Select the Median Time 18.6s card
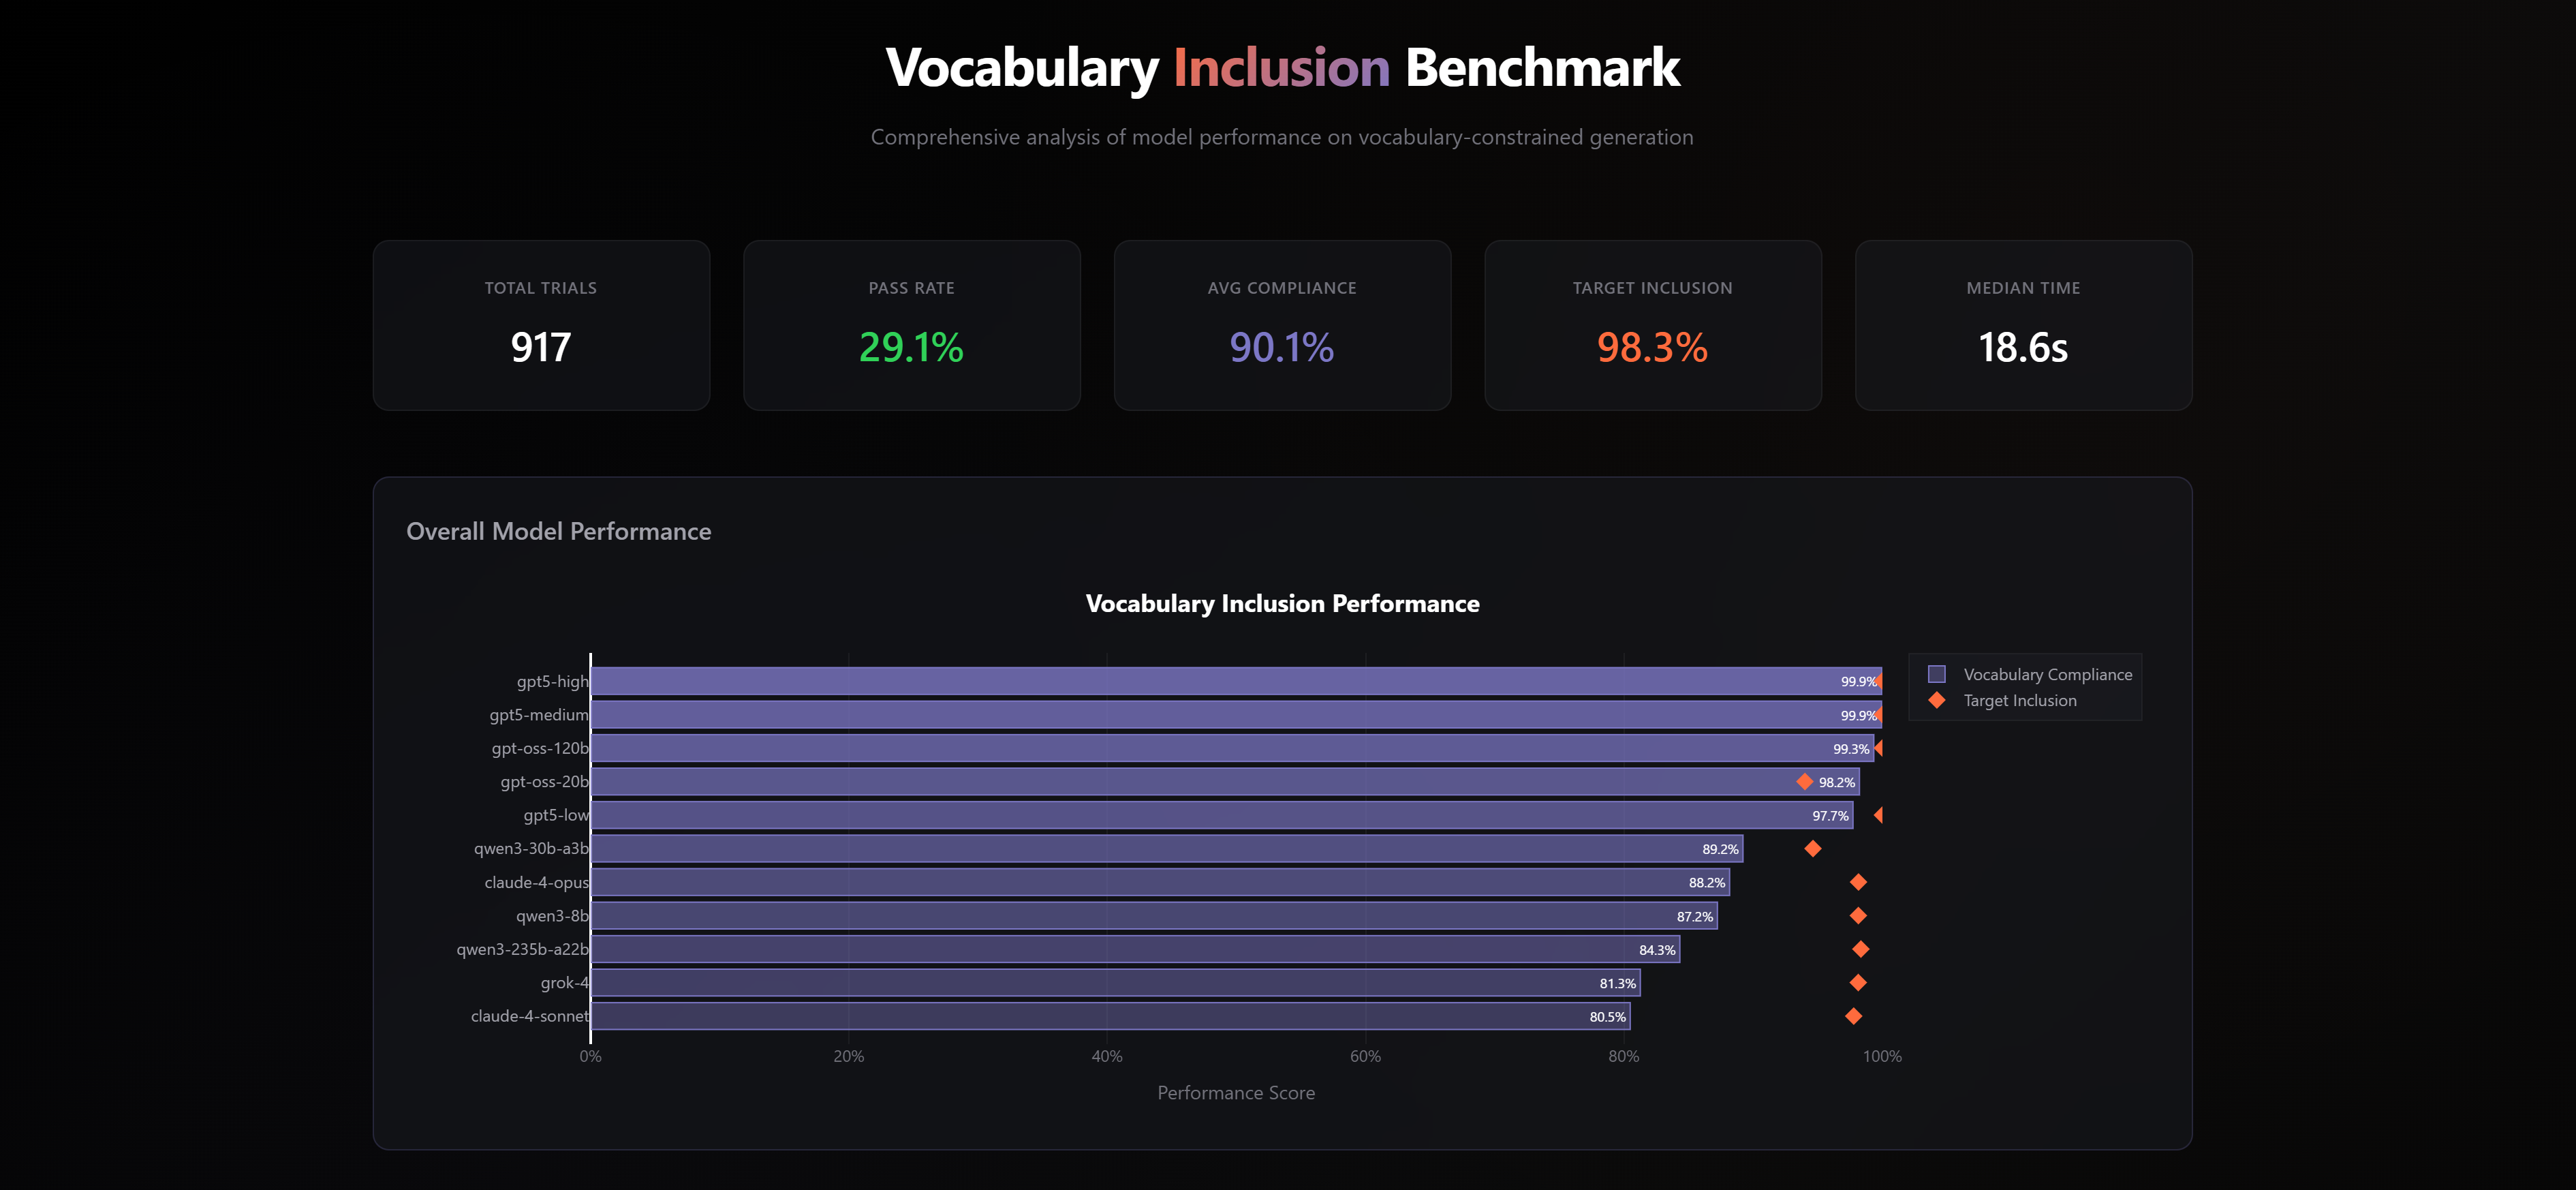Viewport: 2576px width, 1190px height. [x=2024, y=325]
